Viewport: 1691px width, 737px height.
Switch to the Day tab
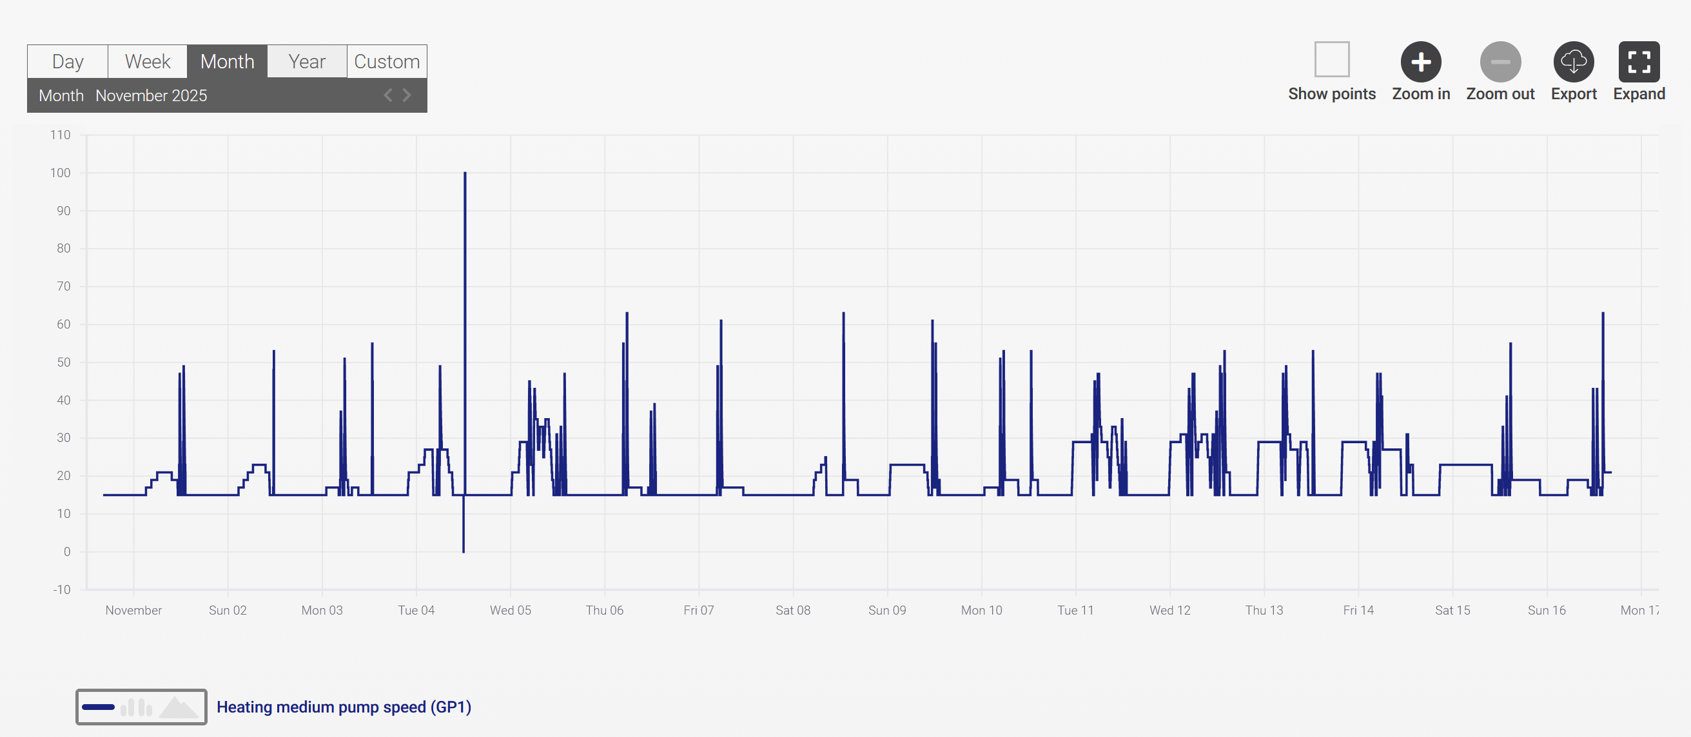pyautogui.click(x=68, y=62)
